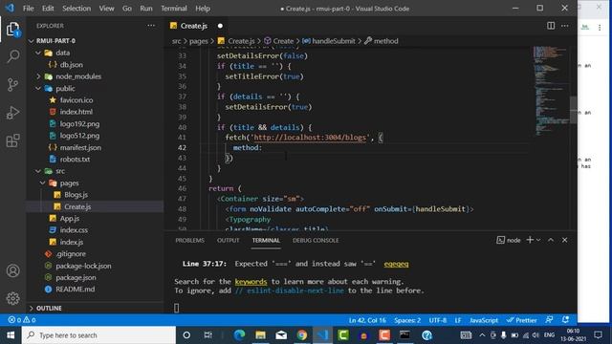Open the feedback icon in status bar
Screen dimensions: 612x344
pyautogui.click(x=549, y=320)
